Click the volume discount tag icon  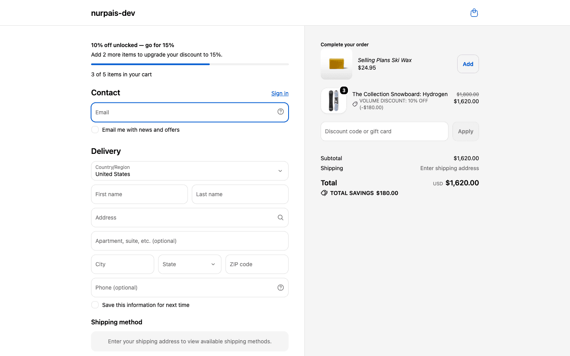355,104
